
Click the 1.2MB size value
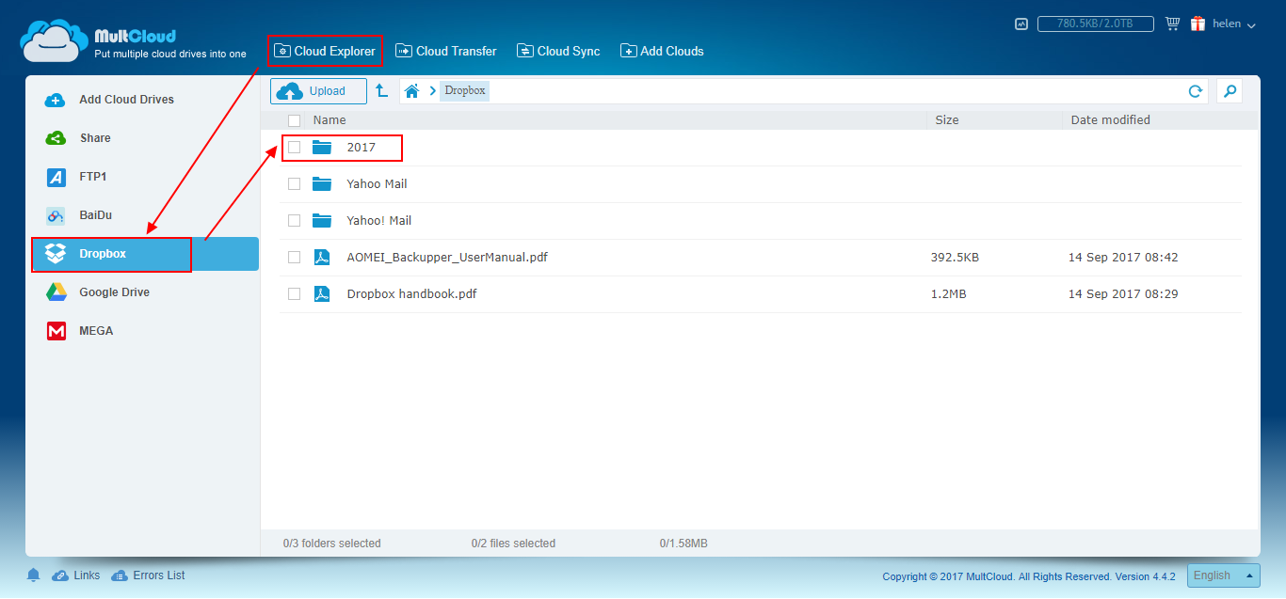coord(948,294)
